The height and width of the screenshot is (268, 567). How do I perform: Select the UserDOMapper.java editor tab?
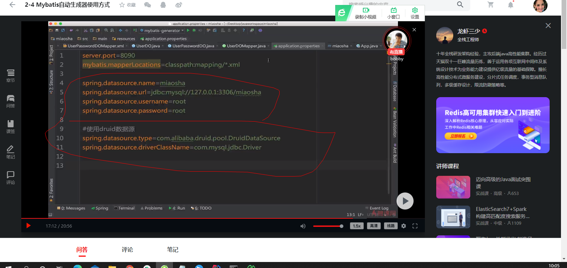click(x=246, y=46)
